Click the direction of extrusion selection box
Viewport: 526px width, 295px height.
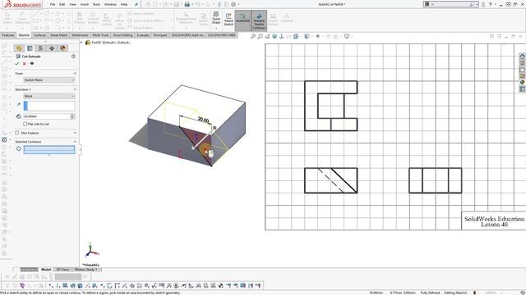pos(49,106)
